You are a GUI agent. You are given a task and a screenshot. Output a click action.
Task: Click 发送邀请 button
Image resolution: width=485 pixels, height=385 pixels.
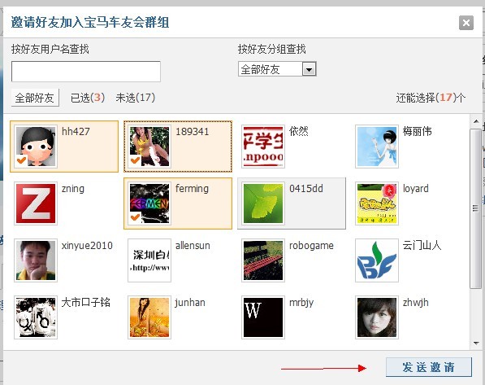tap(429, 367)
